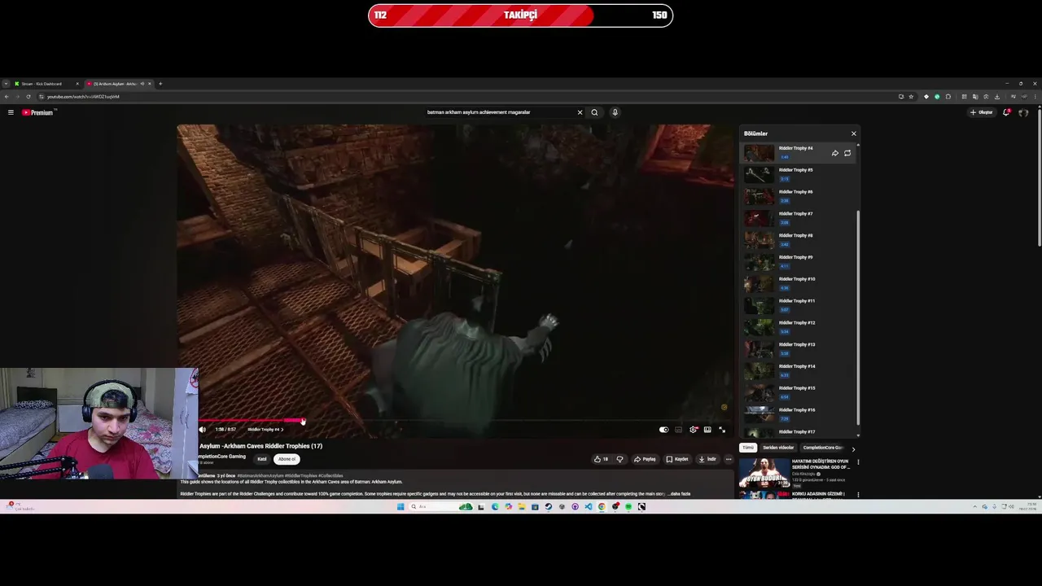Open more actions three-dot menu under video
The image size is (1042, 586).
point(729,459)
